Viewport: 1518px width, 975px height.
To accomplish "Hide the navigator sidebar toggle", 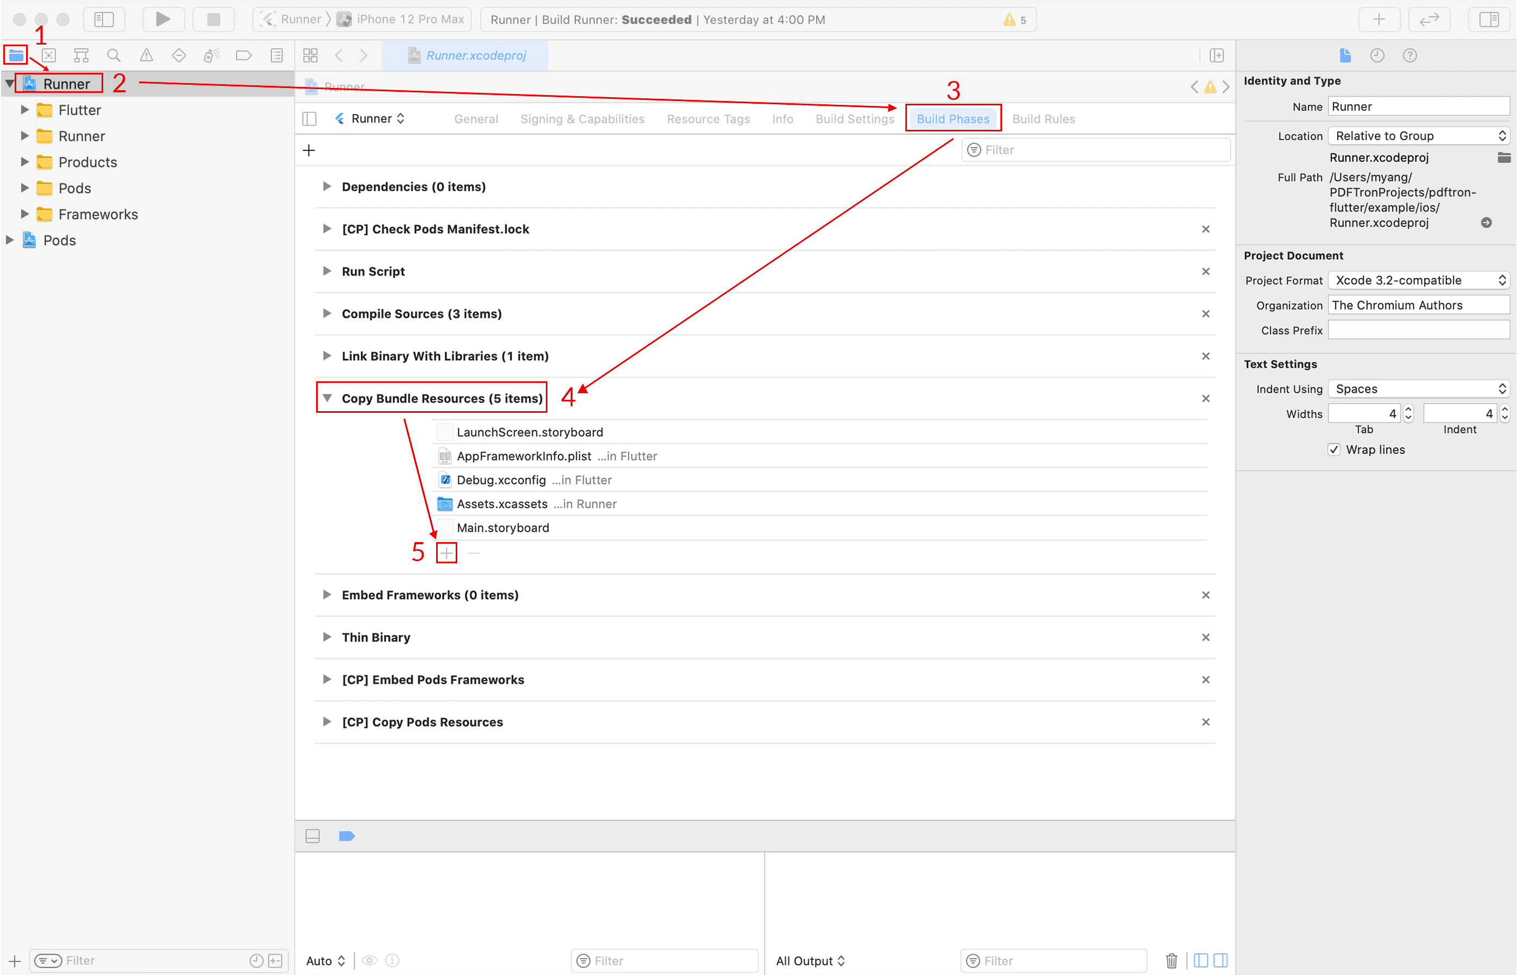I will point(104,19).
